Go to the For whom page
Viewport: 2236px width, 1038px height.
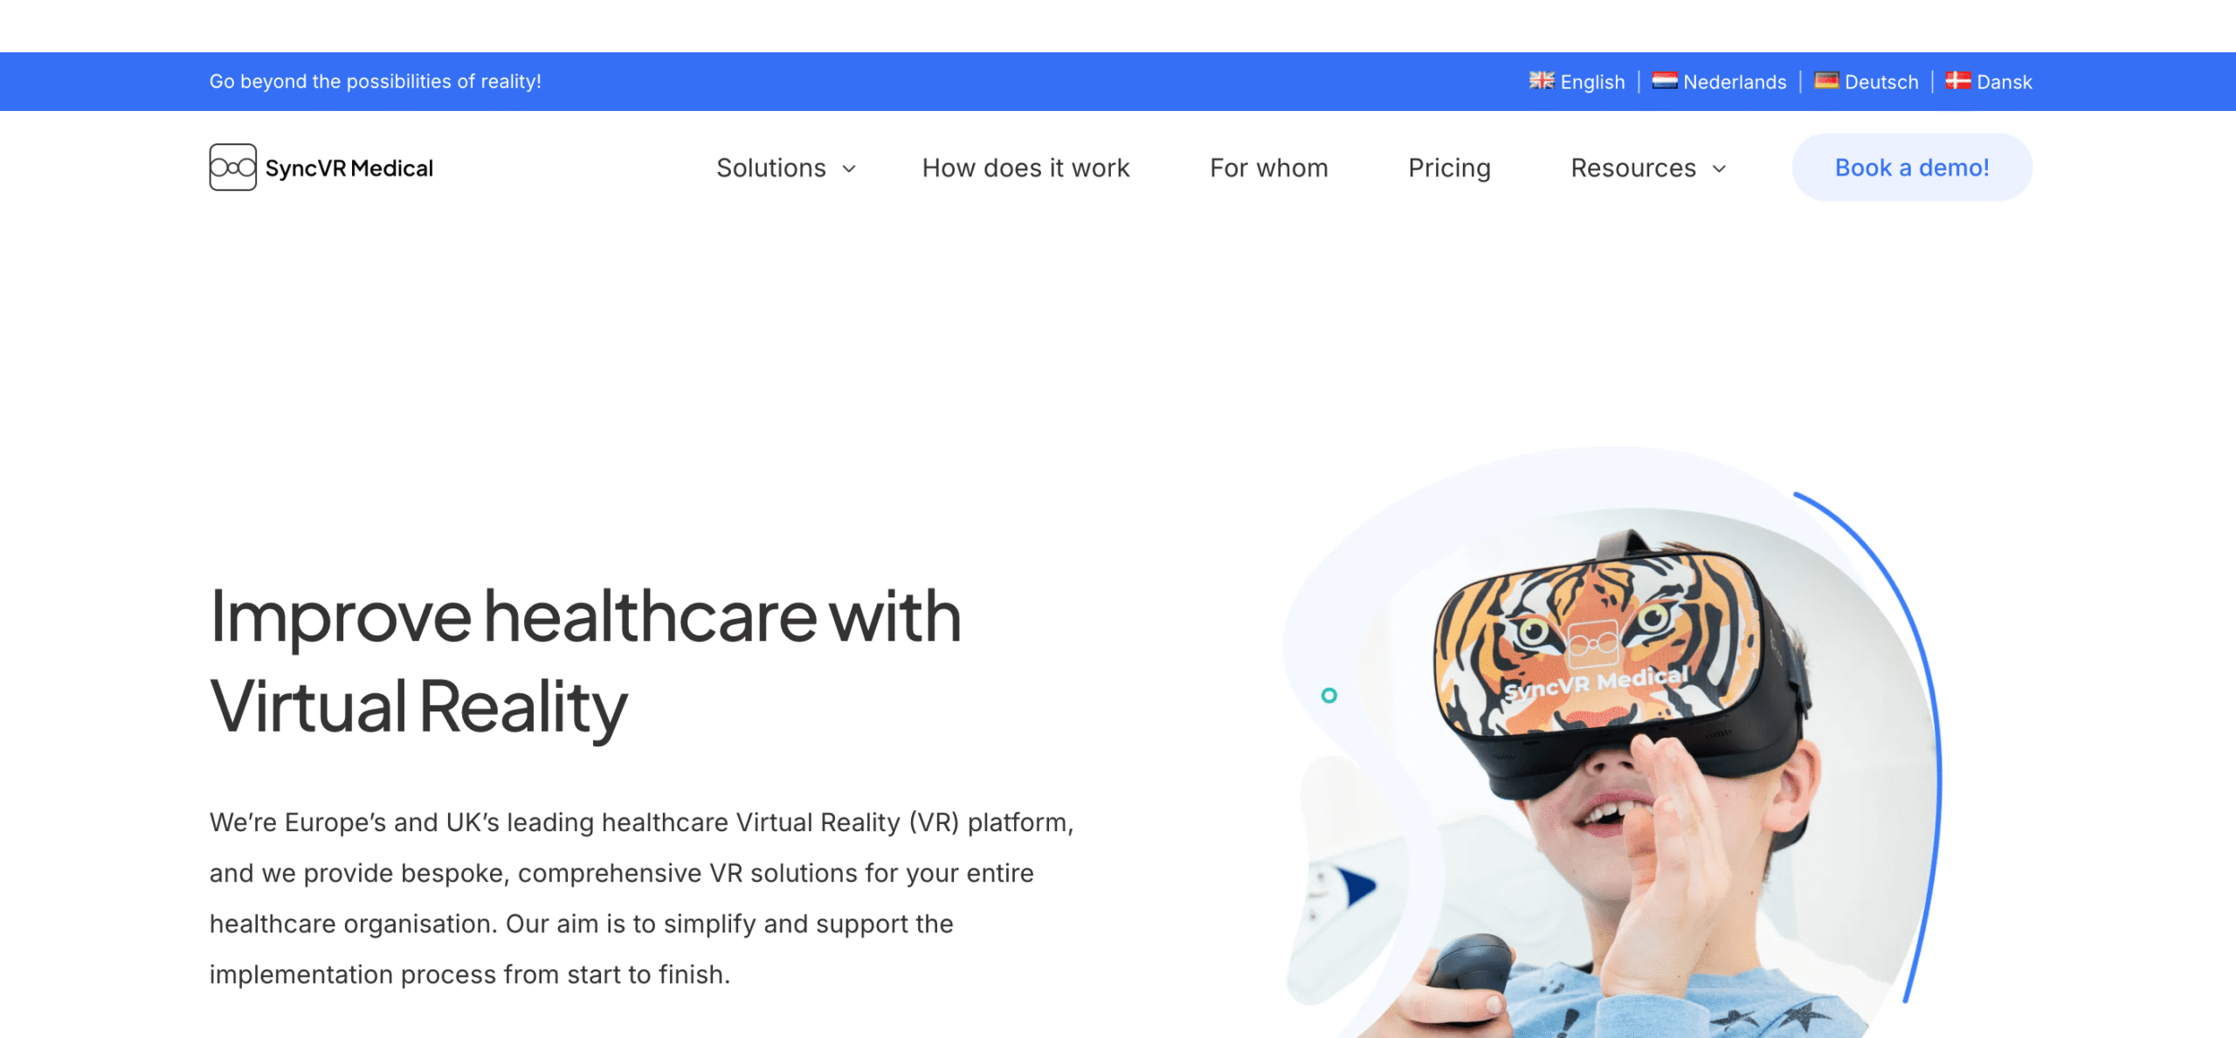pyautogui.click(x=1268, y=168)
